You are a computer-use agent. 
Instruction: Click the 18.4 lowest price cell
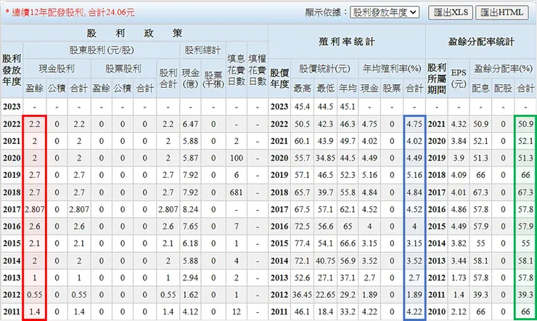click(325, 312)
